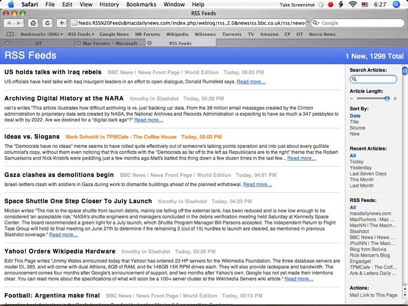Open the History menu
Screen dimensions: 408x306
coord(109,4)
